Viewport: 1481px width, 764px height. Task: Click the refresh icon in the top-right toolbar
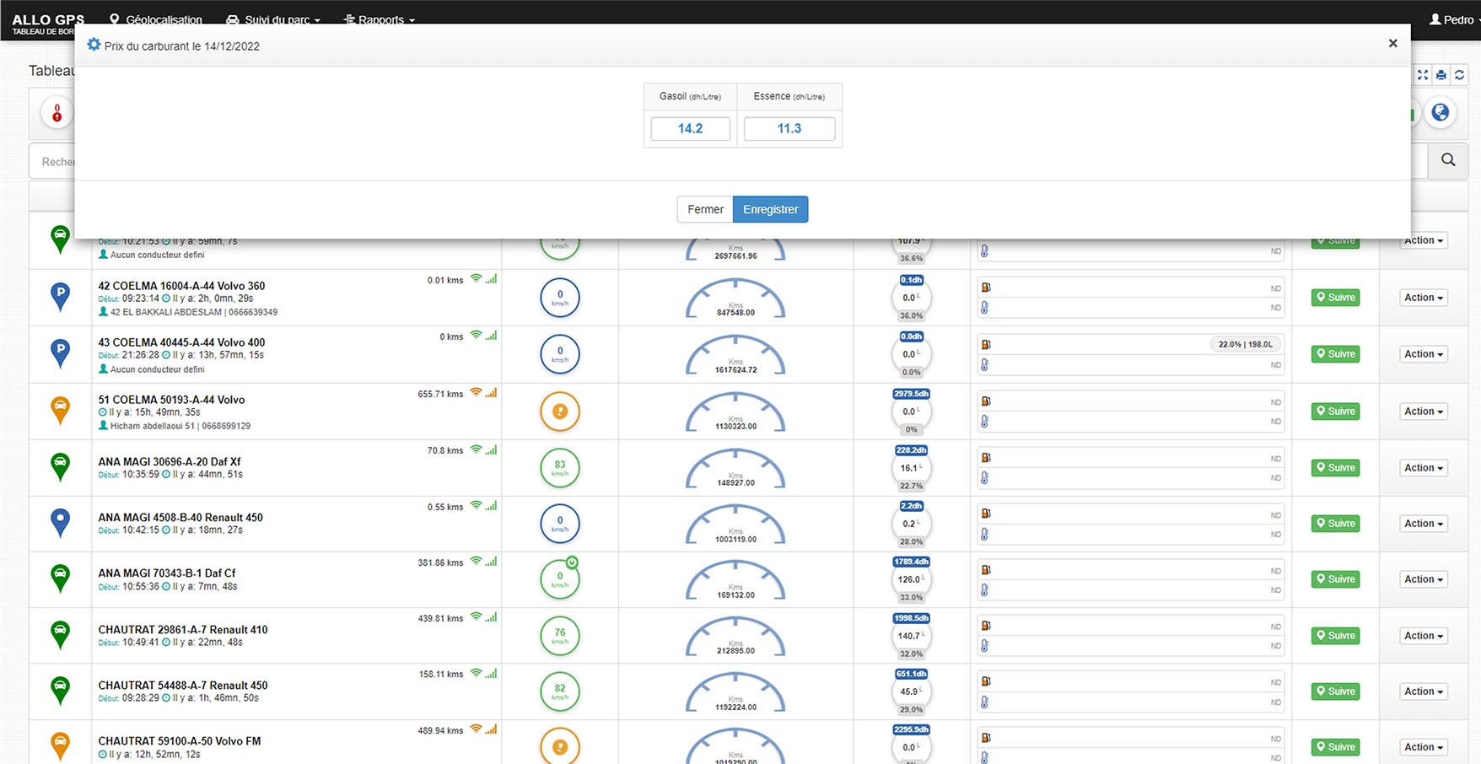coord(1459,75)
